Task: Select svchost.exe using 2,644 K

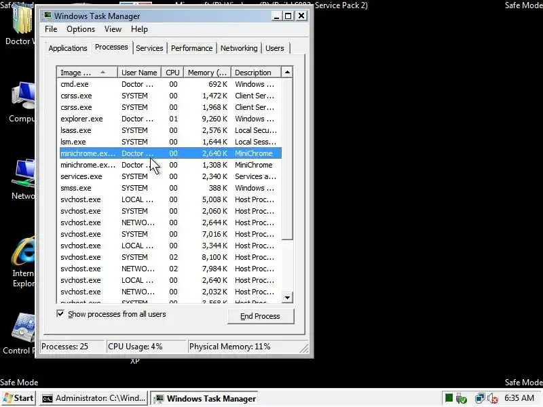Action: pyautogui.click(x=170, y=222)
